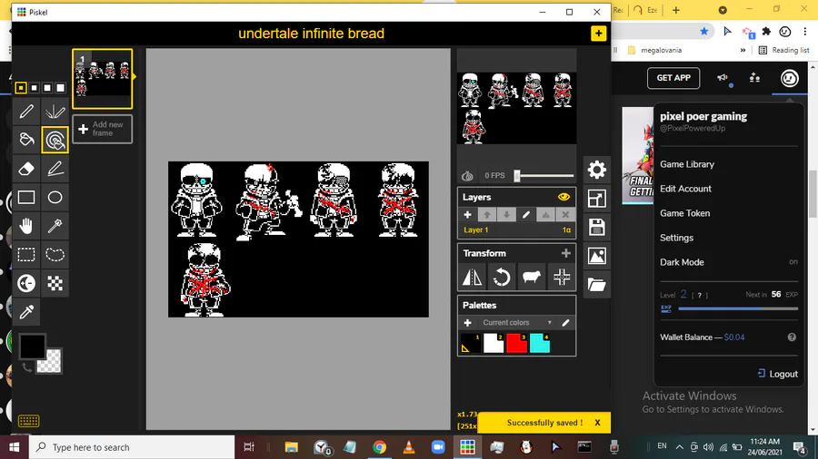Select the Dithering checkerboard tool
Screen dimensions: 818x459
55,283
